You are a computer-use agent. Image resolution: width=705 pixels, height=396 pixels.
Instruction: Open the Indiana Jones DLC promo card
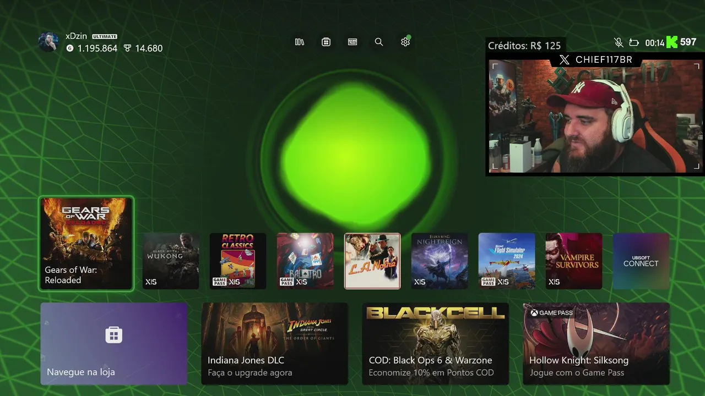275,344
